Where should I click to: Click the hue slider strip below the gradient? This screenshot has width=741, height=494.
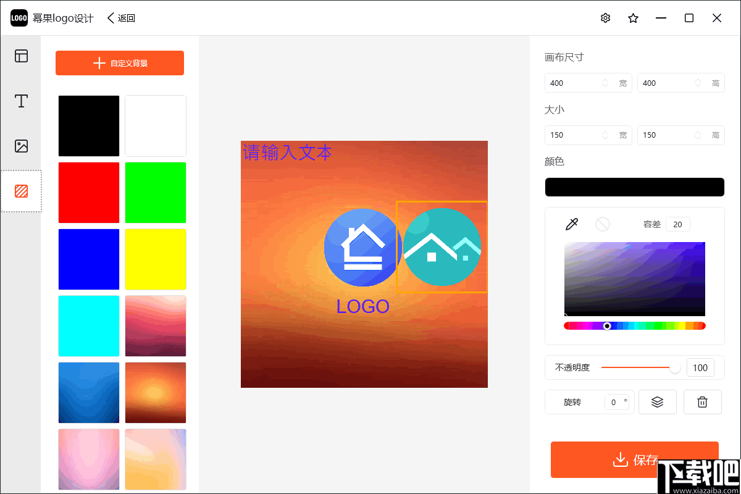click(635, 325)
